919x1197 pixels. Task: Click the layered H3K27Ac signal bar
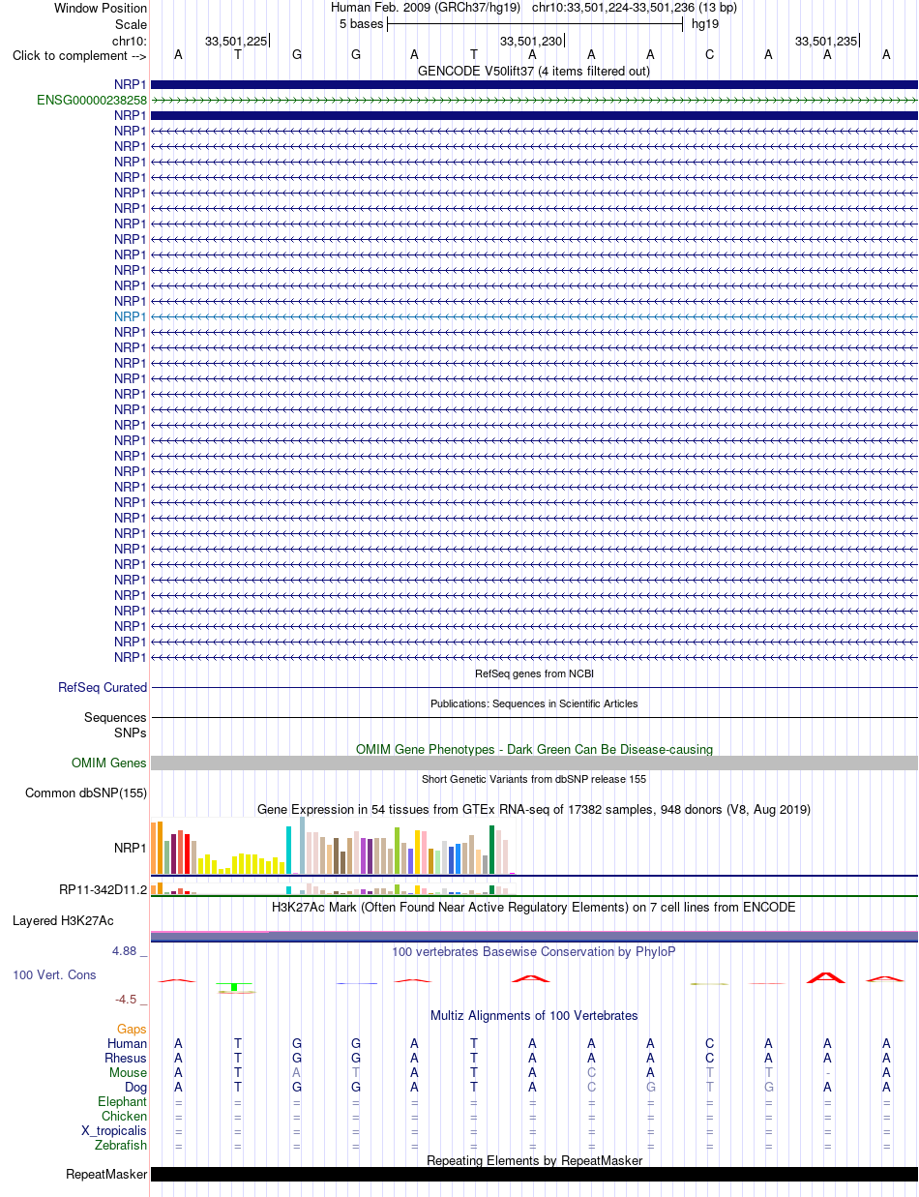pyautogui.click(x=534, y=936)
